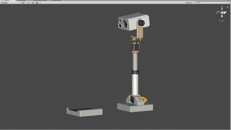Image resolution: width=231 pixels, height=130 pixels.
Task: Open the Gizmos dropdown menu
Action: click(189, 3)
